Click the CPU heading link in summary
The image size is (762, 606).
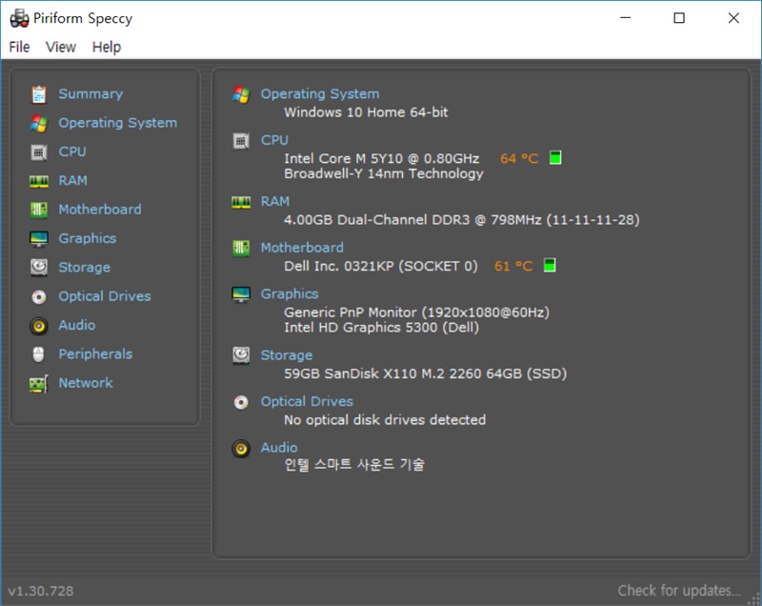tap(274, 140)
